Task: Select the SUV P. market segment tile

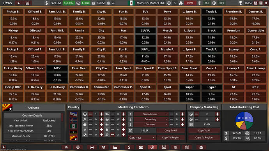Action: pos(145,37)
